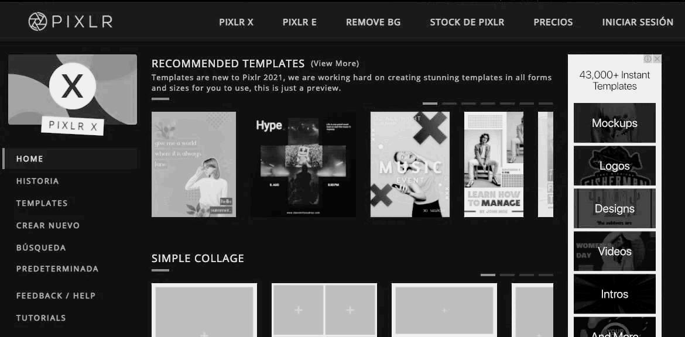
Task: Open BÚSQUEDA in the sidebar
Action: pyautogui.click(x=41, y=247)
